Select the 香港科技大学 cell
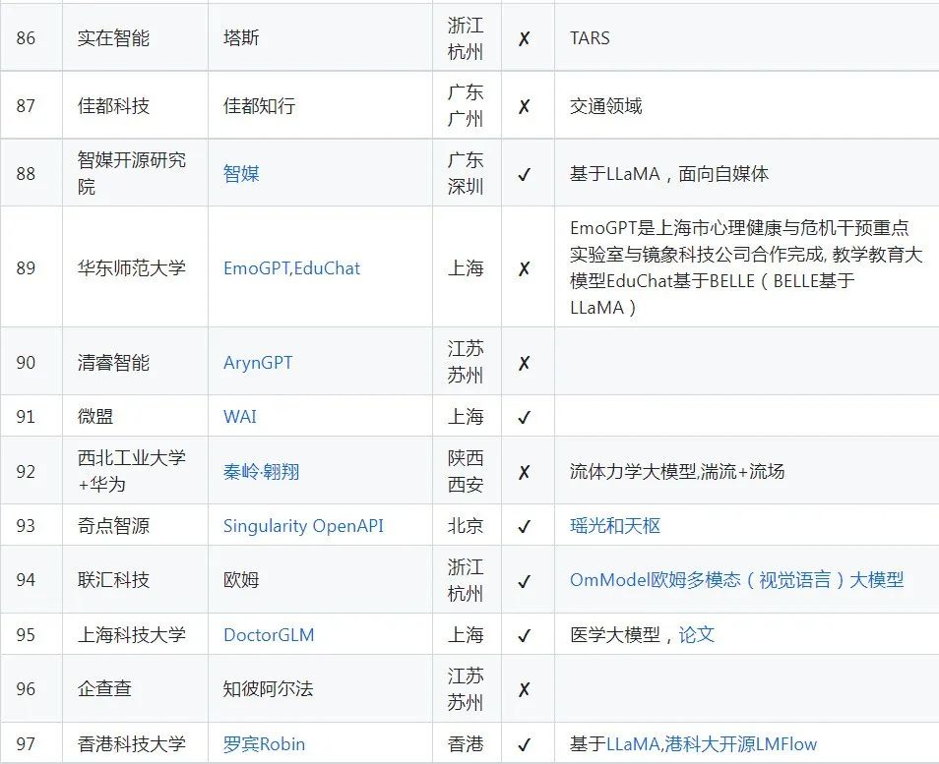 [x=136, y=742]
